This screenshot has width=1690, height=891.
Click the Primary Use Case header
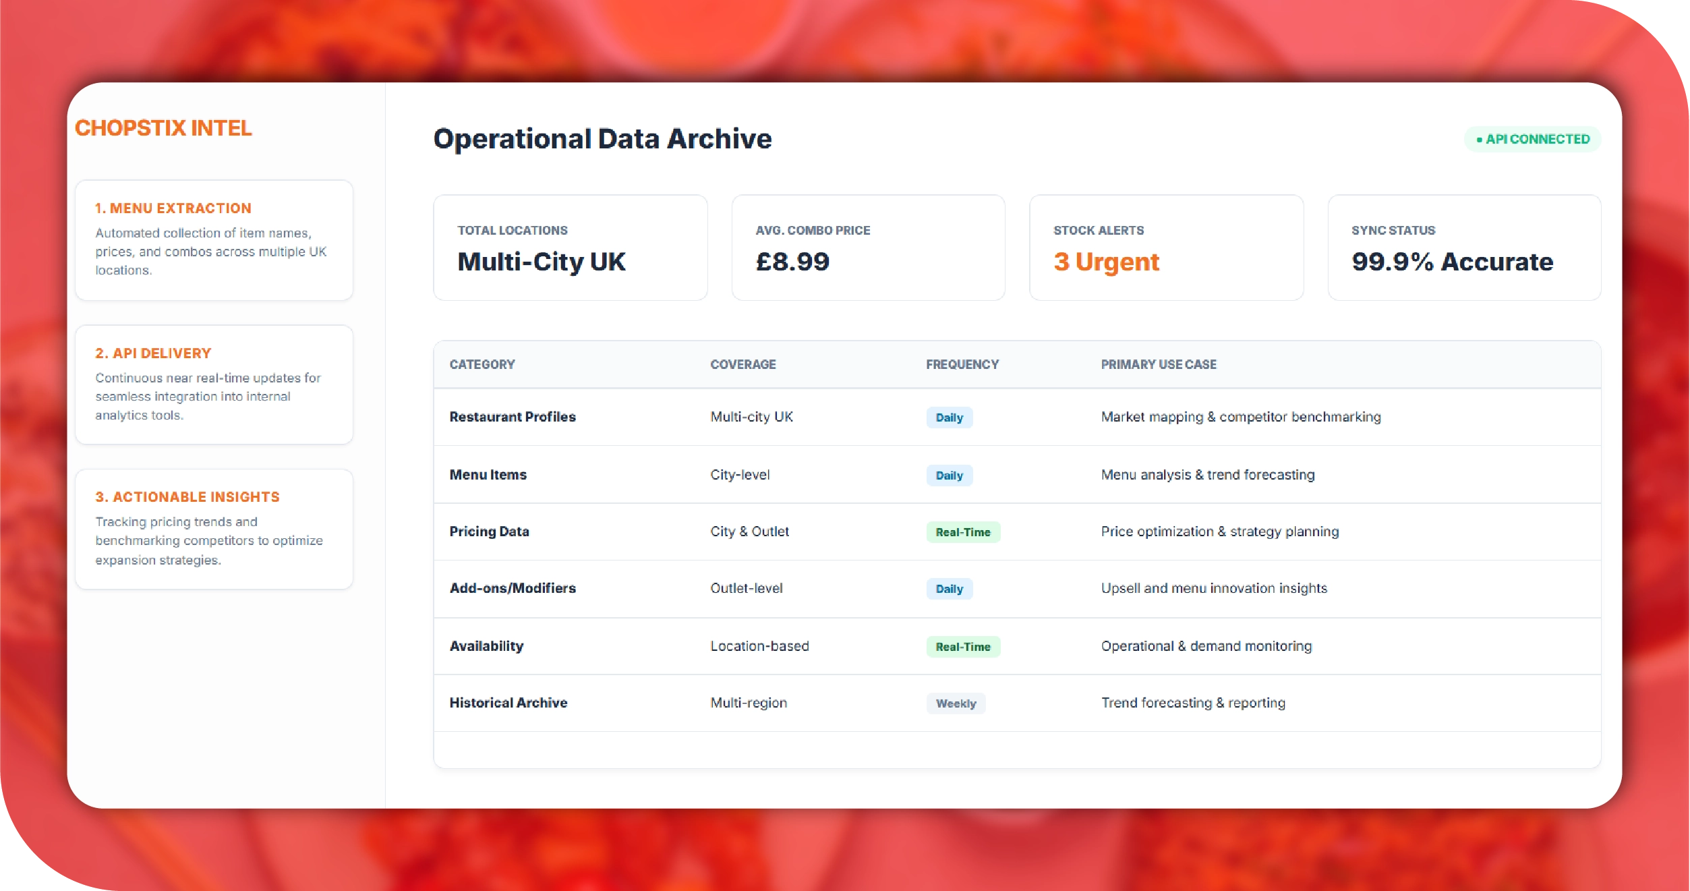[1158, 364]
